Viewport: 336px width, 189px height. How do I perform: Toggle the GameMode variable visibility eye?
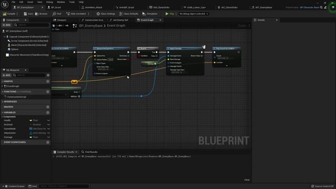[x=49, y=129]
